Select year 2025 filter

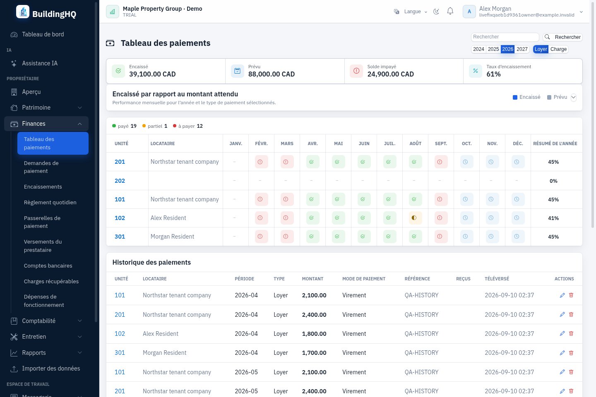(493, 49)
